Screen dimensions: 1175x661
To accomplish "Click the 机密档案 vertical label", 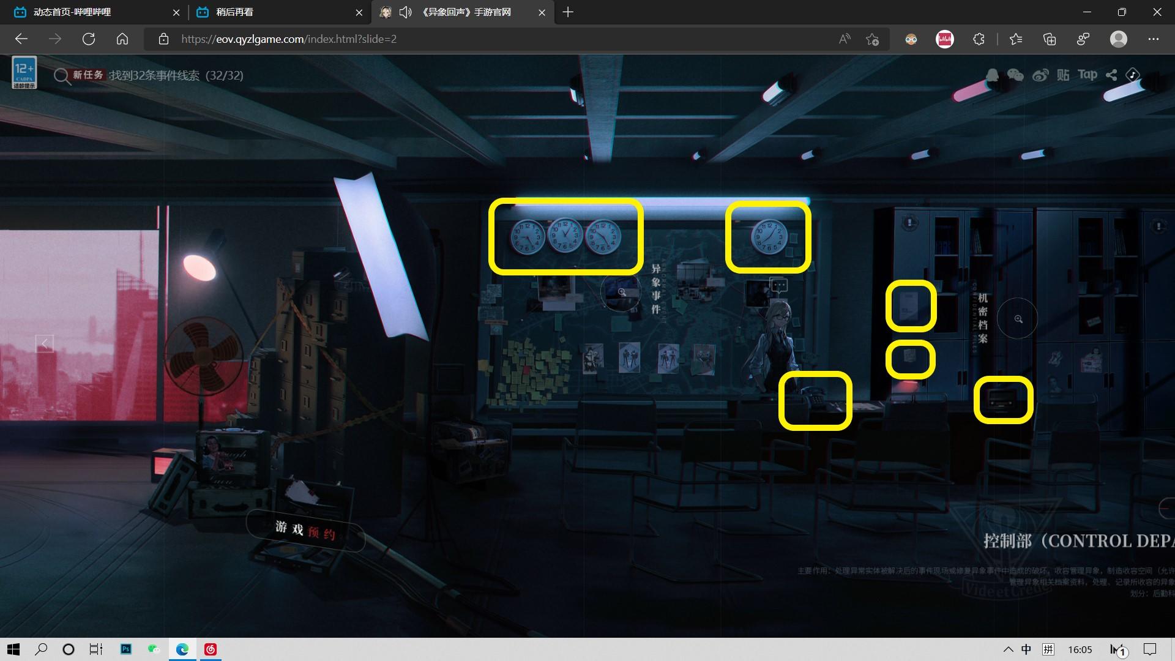I will click(983, 318).
